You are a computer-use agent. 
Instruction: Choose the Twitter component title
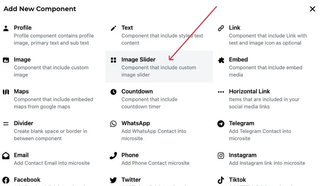131,180
